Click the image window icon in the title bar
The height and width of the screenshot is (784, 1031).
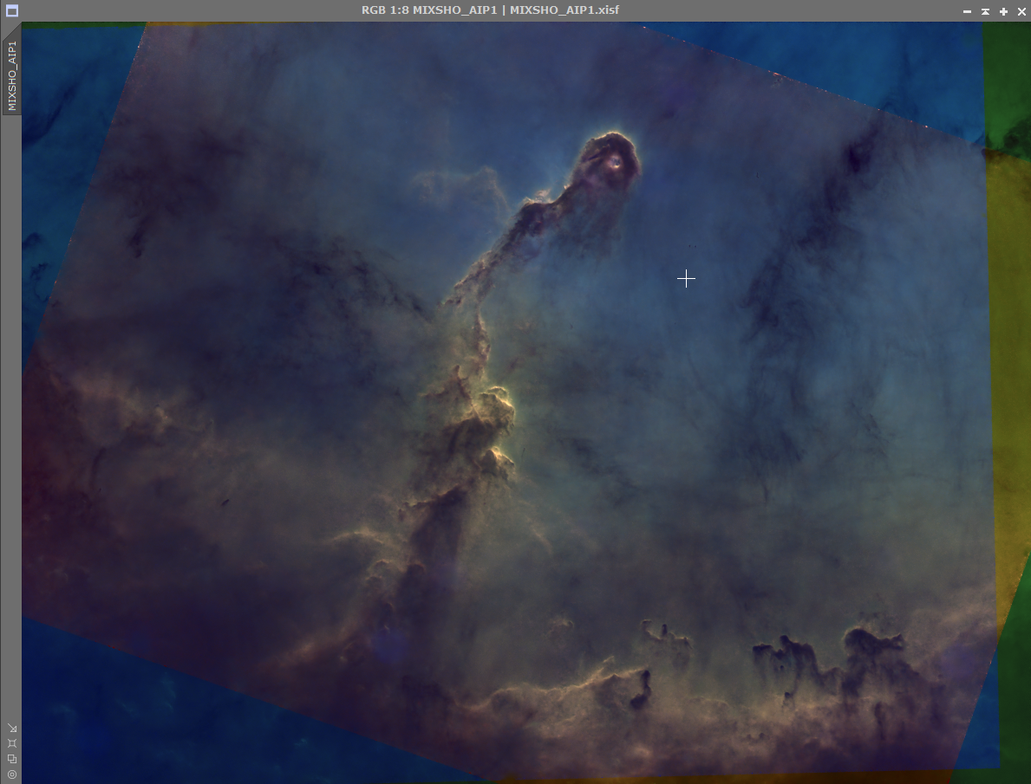tap(12, 10)
